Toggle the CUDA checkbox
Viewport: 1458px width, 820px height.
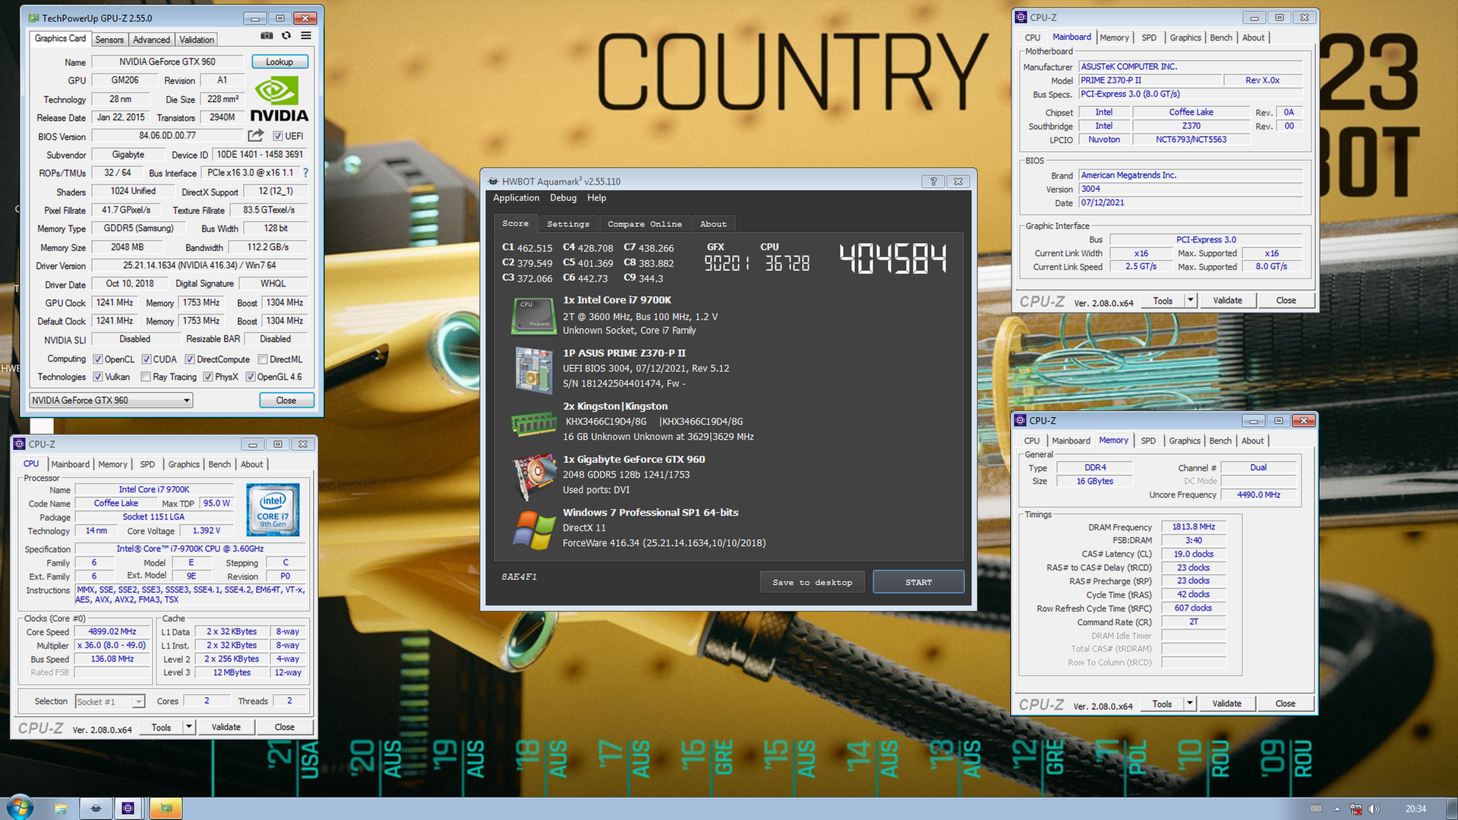pyautogui.click(x=147, y=359)
